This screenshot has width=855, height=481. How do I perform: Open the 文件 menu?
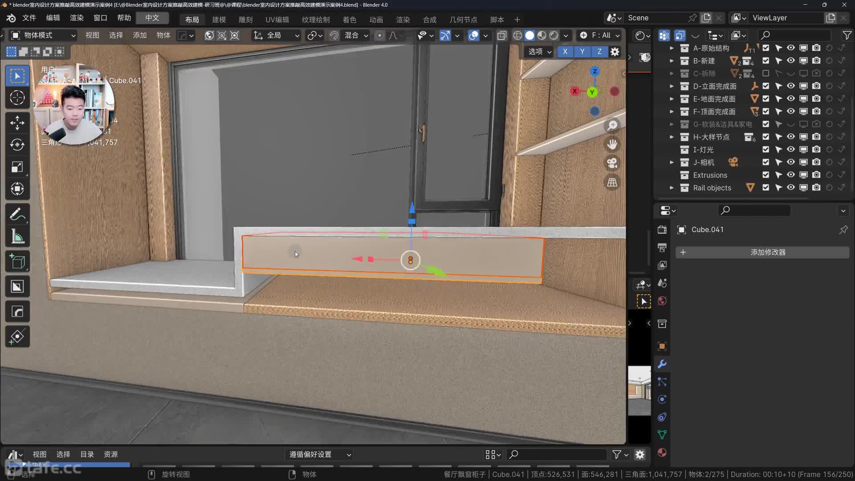click(29, 18)
